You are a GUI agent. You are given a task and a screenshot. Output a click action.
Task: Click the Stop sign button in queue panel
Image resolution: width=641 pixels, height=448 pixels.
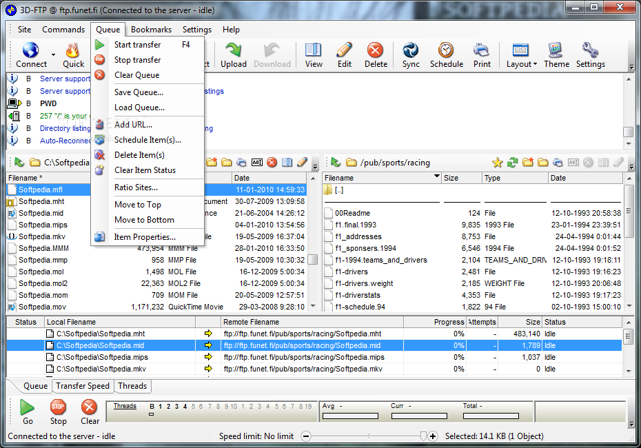click(58, 407)
